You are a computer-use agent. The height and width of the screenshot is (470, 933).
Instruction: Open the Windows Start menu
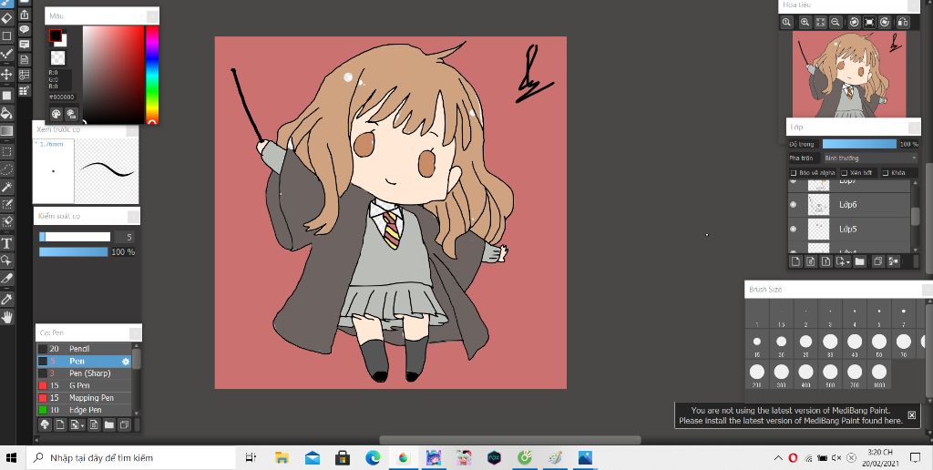(12, 457)
